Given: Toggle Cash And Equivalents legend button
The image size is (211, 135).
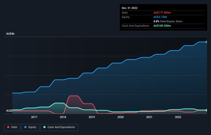Looking at the screenshot, I should tap(59, 127).
